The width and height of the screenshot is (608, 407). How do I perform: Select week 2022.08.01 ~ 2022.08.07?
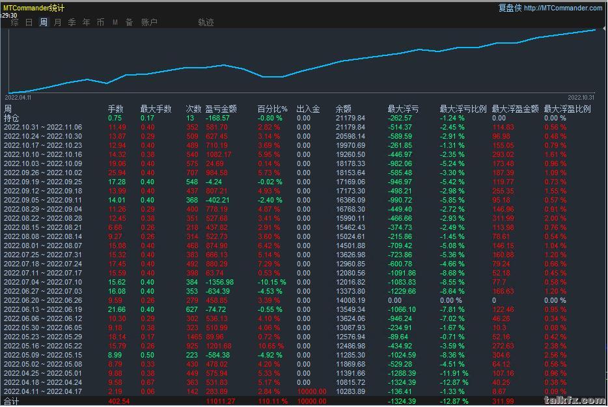pyautogui.click(x=43, y=246)
